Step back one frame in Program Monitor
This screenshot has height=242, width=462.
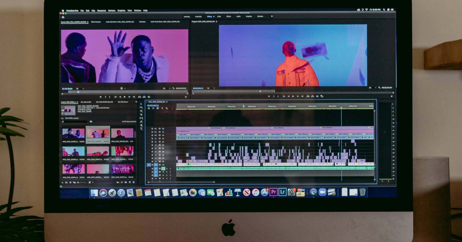pos(288,96)
